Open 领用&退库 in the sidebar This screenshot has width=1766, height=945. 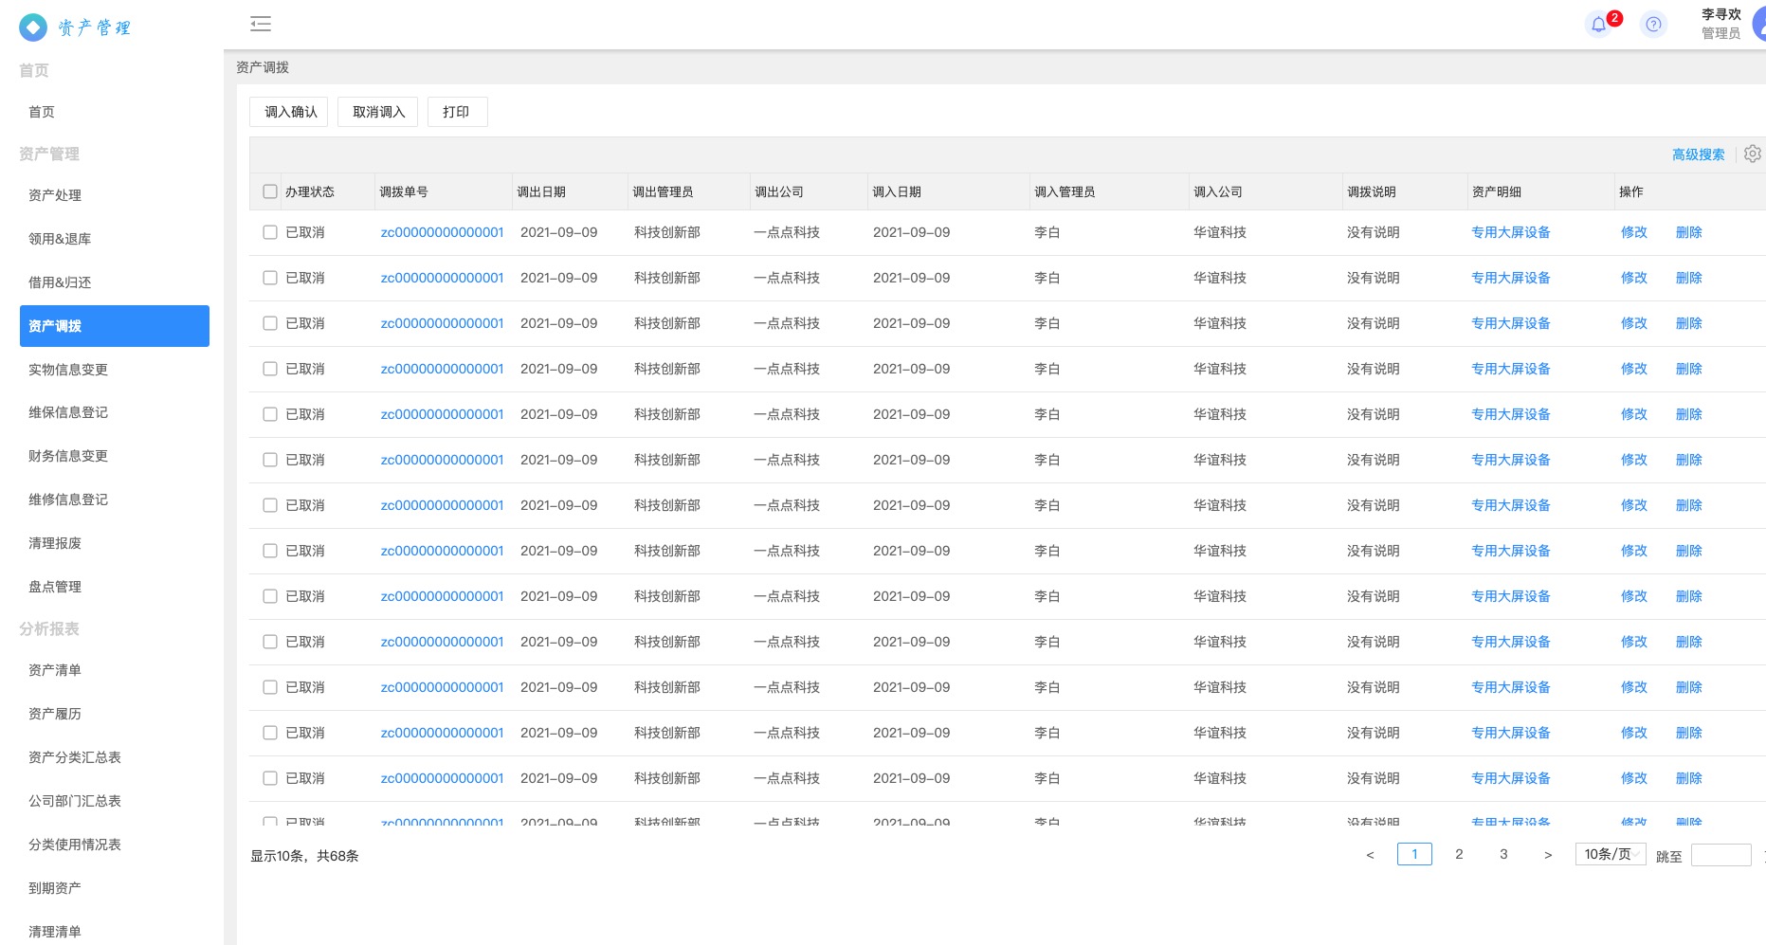click(x=60, y=239)
